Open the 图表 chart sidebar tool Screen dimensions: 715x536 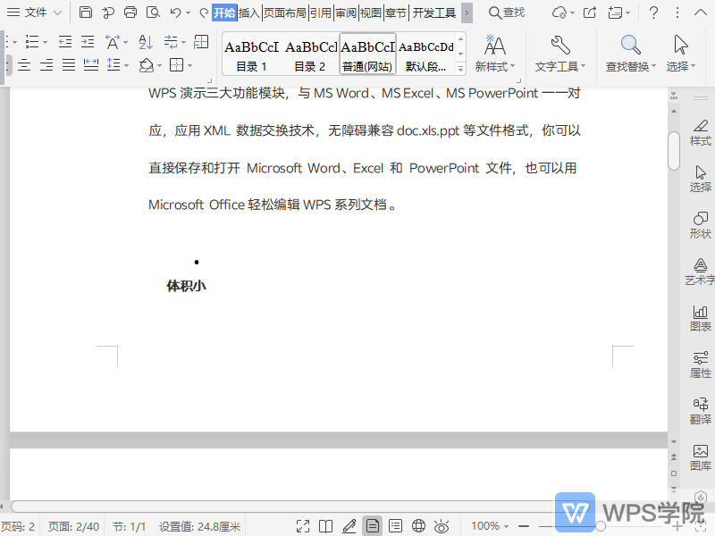tap(700, 317)
